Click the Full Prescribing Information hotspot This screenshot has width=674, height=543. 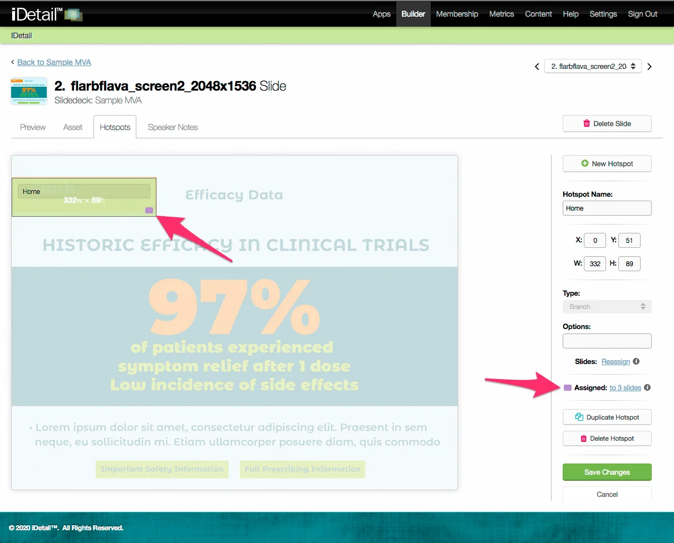(x=303, y=469)
